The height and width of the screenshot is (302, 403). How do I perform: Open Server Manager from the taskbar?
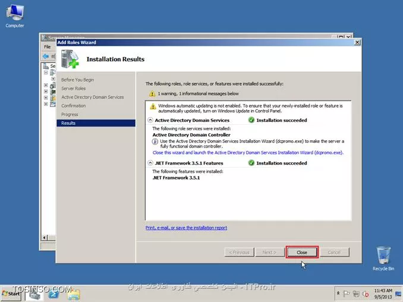[34, 294]
